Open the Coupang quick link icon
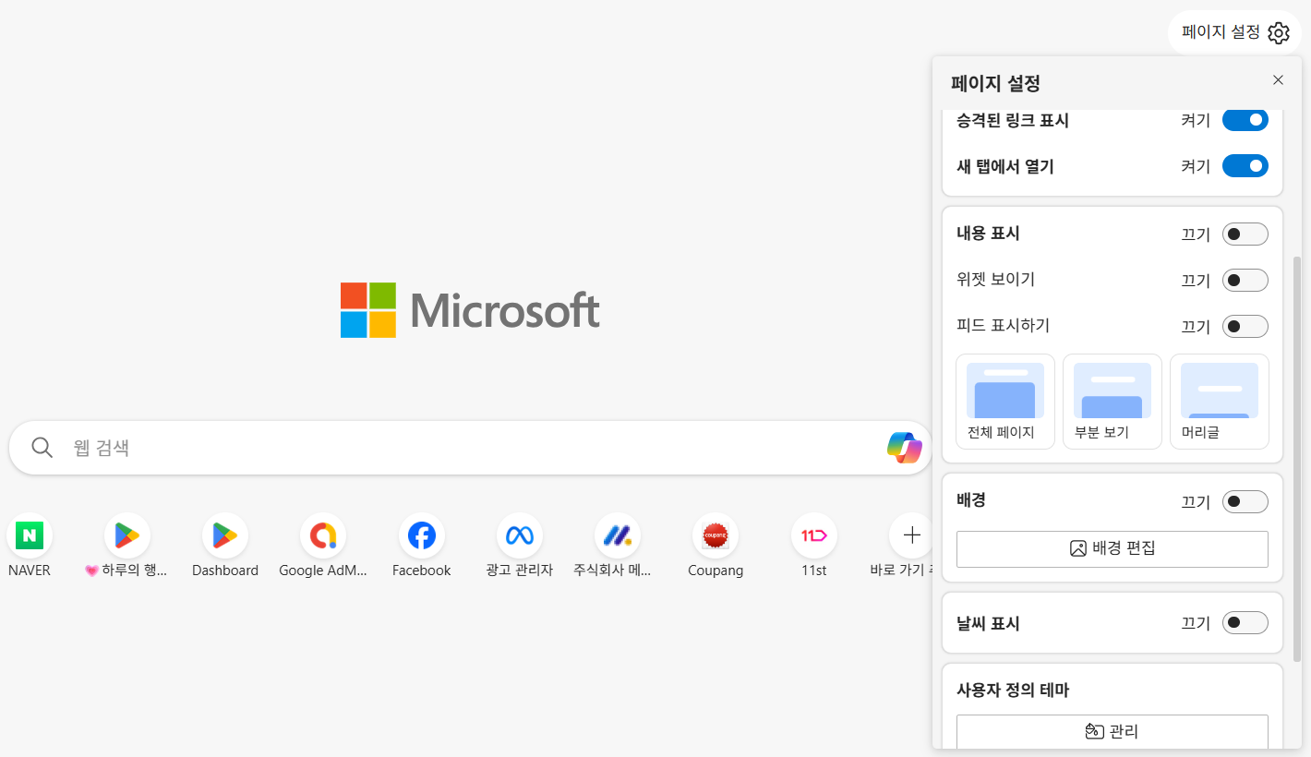The width and height of the screenshot is (1311, 757). pos(716,535)
